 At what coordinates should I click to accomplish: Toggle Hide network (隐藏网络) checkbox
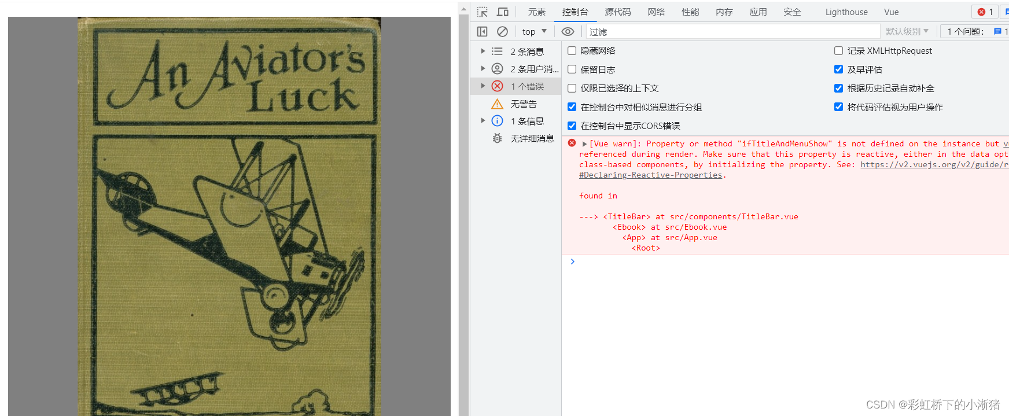(572, 51)
